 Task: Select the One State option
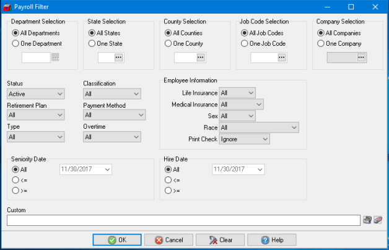pos(92,44)
